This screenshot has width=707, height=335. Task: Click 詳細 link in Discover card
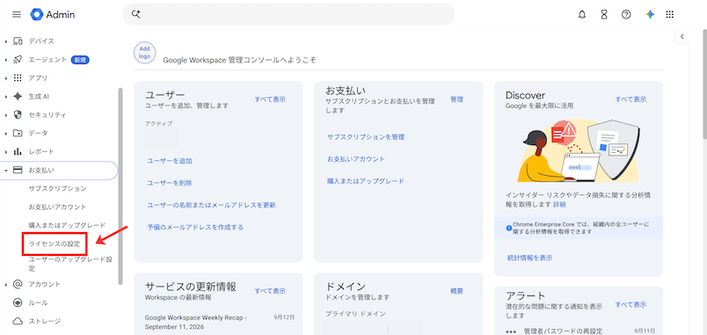coord(559,204)
